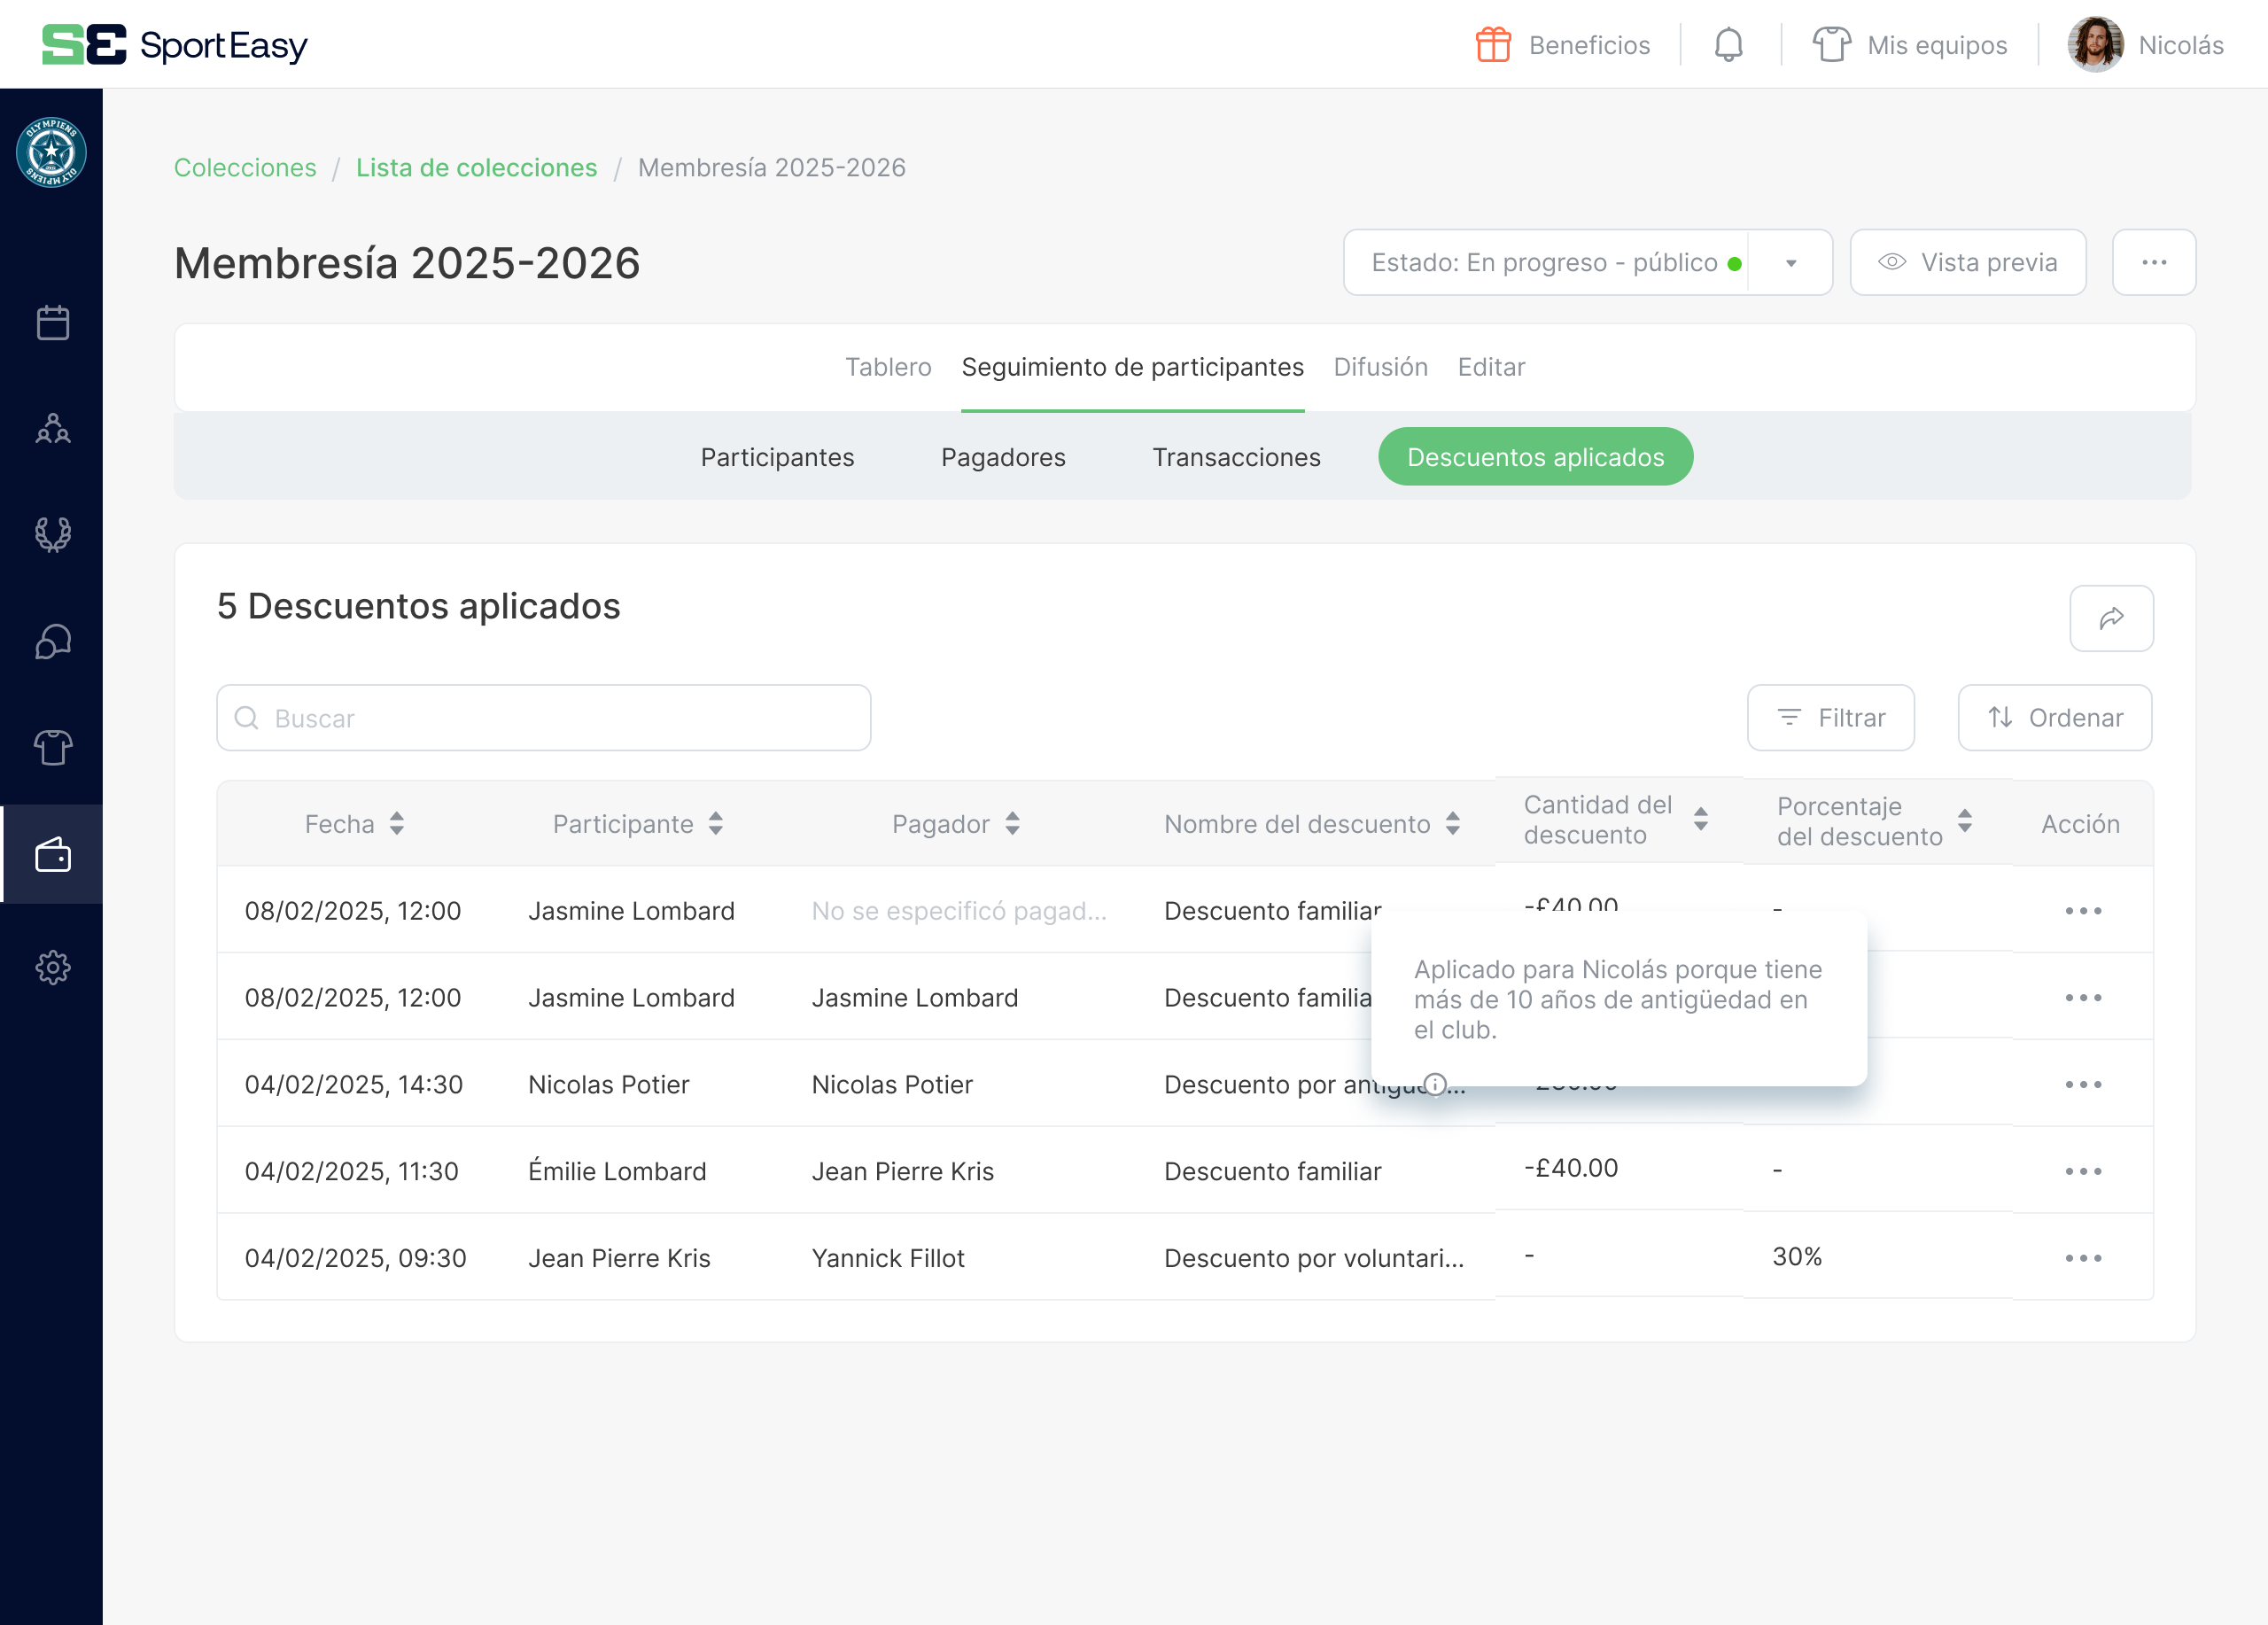Click the share export arrow button
Viewport: 2268px width, 1625px height.
pos(2111,618)
